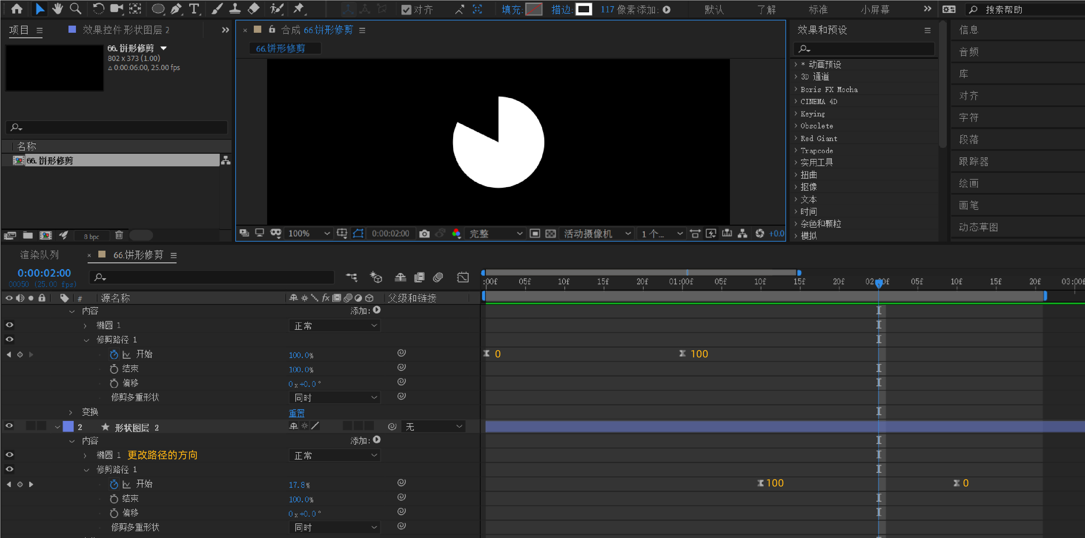Screen dimensions: 1085x538
Task: Select the Selection arrow tool
Action: (40, 9)
